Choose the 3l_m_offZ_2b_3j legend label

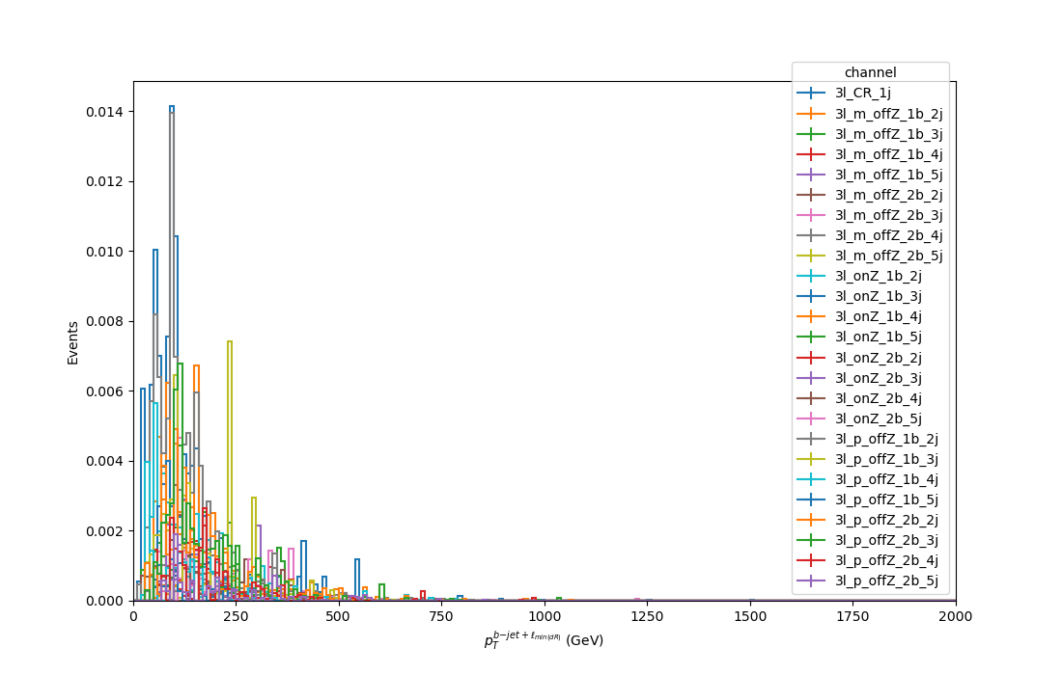point(888,215)
